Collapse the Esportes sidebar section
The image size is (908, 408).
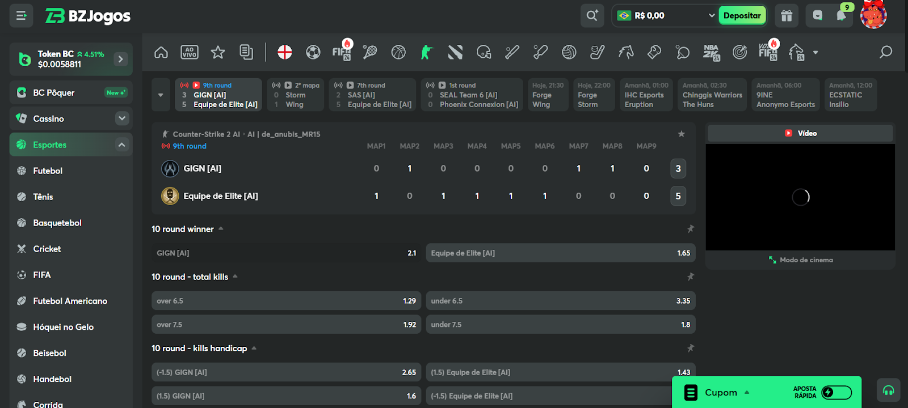122,144
